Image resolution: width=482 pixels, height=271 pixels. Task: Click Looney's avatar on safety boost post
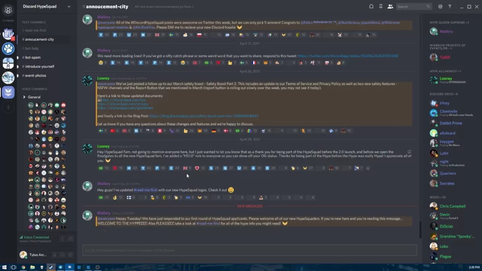87,81
